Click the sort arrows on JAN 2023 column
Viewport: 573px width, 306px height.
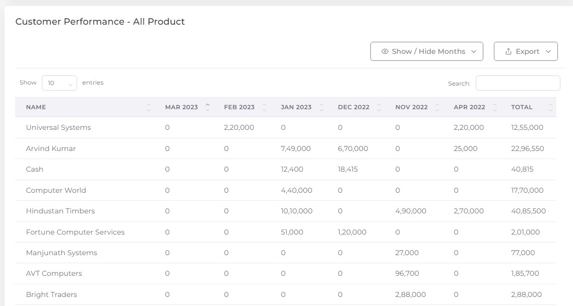coord(322,107)
